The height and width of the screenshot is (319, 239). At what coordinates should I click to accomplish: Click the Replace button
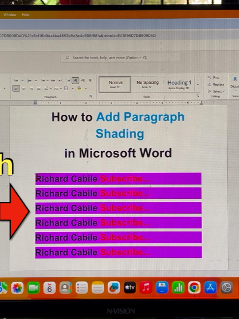point(216,84)
